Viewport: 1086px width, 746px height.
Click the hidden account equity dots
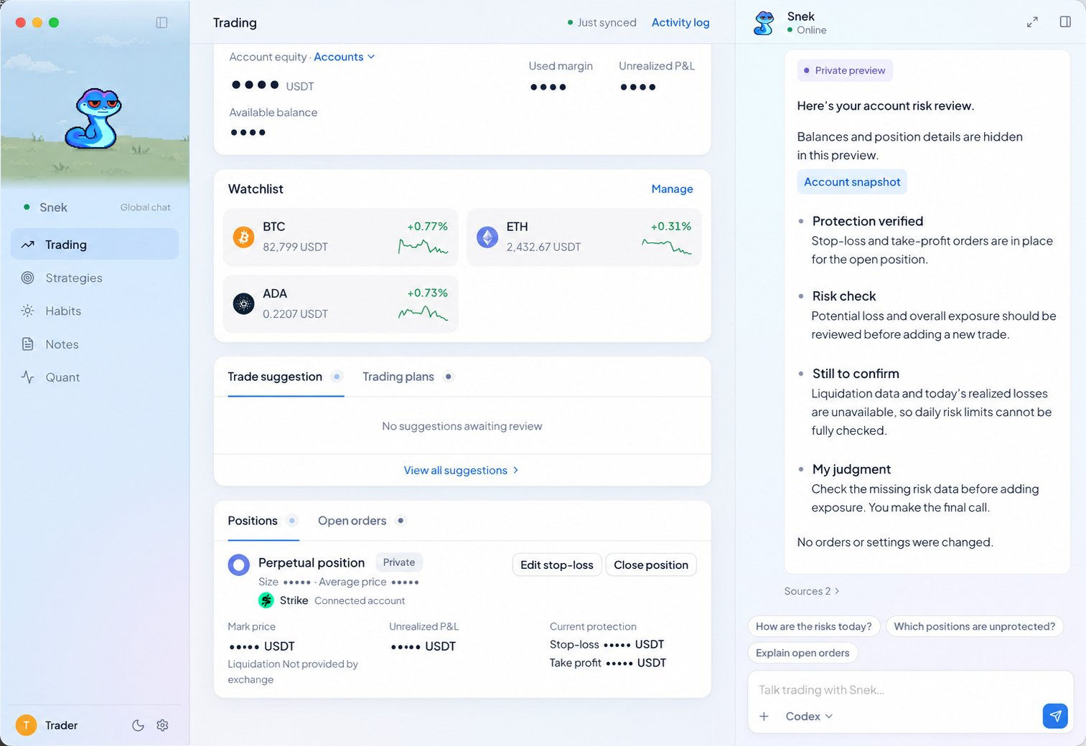click(255, 85)
